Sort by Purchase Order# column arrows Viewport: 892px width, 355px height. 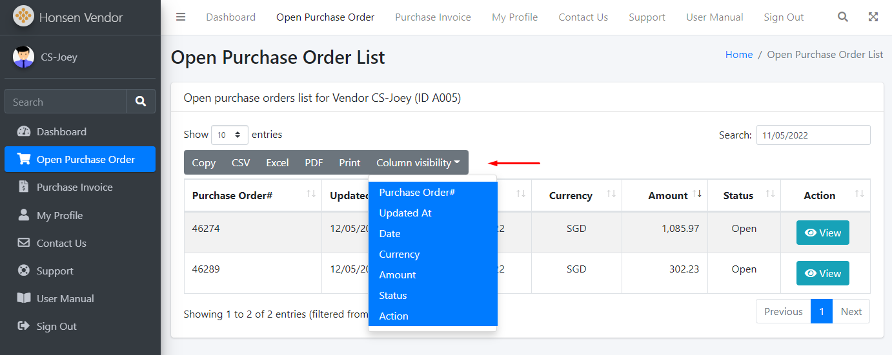(x=311, y=195)
